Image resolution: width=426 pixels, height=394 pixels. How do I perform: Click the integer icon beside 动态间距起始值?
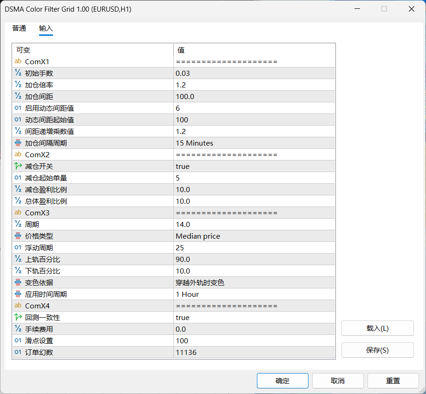18,120
